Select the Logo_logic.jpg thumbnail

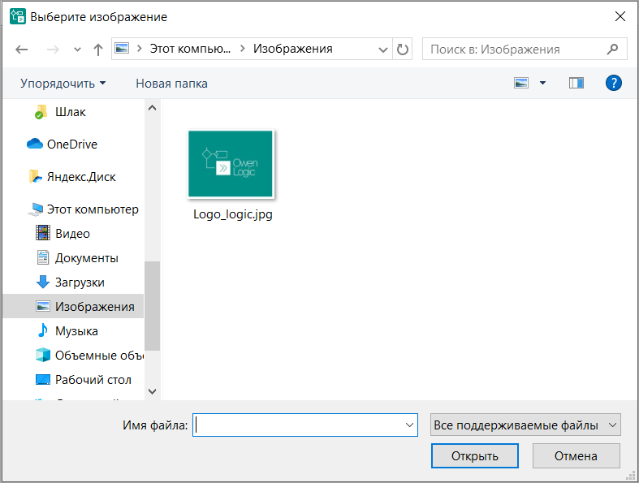pyautogui.click(x=231, y=164)
